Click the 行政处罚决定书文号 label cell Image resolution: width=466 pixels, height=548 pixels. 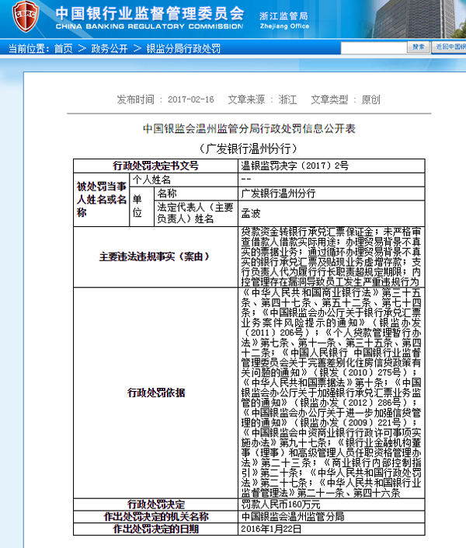(x=155, y=166)
